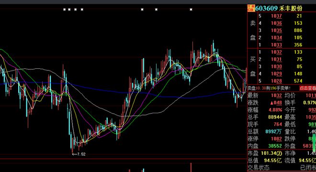The height and width of the screenshot is (172, 316).
Task: Select buy level 1 price 1032
Action: pyautogui.click(x=276, y=52)
